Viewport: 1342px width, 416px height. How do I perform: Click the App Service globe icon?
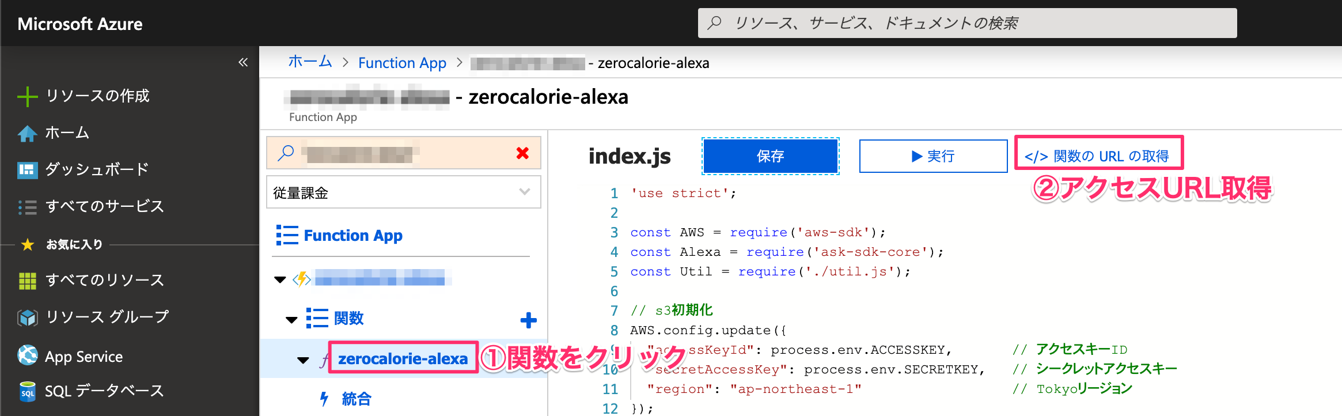pos(27,356)
